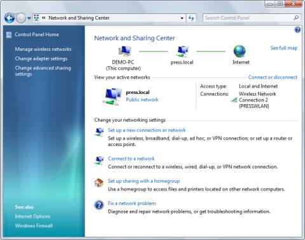Open help via blue question mark icon
This screenshot has height=240, width=305.
pyautogui.click(x=297, y=30)
